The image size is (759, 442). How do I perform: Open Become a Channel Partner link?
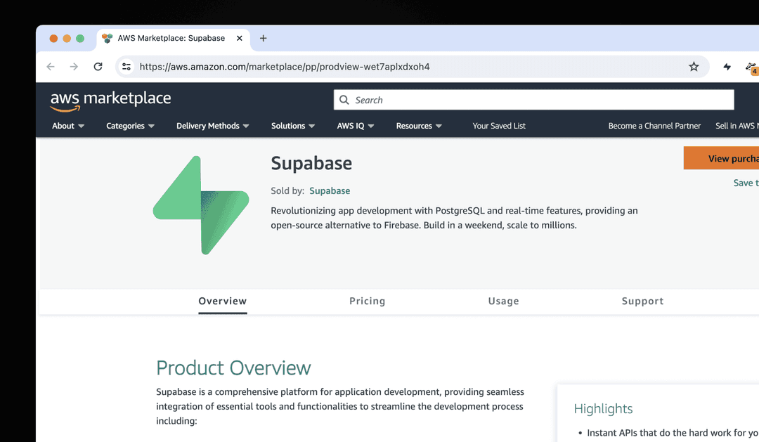pos(654,126)
